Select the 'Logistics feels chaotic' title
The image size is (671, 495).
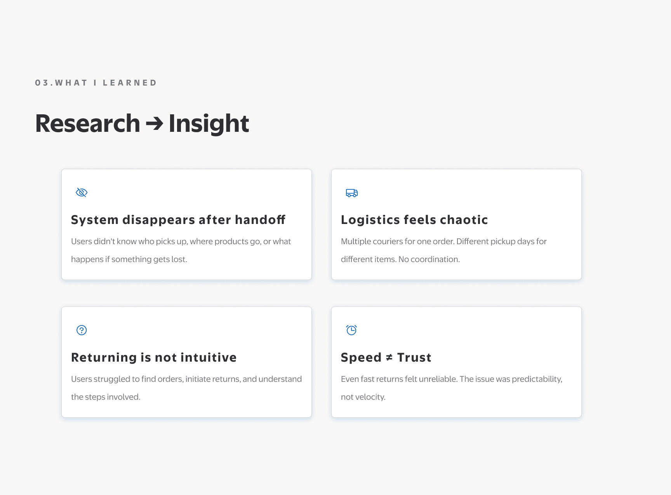coord(414,220)
